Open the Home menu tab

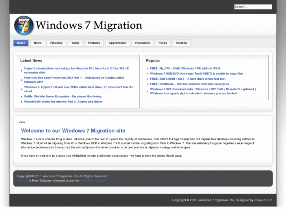coord(21,43)
